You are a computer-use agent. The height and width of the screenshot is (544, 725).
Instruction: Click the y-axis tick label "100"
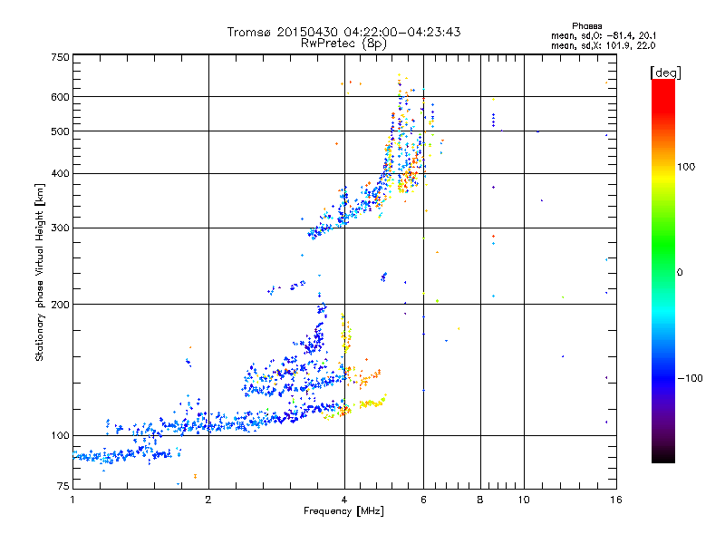pos(60,436)
